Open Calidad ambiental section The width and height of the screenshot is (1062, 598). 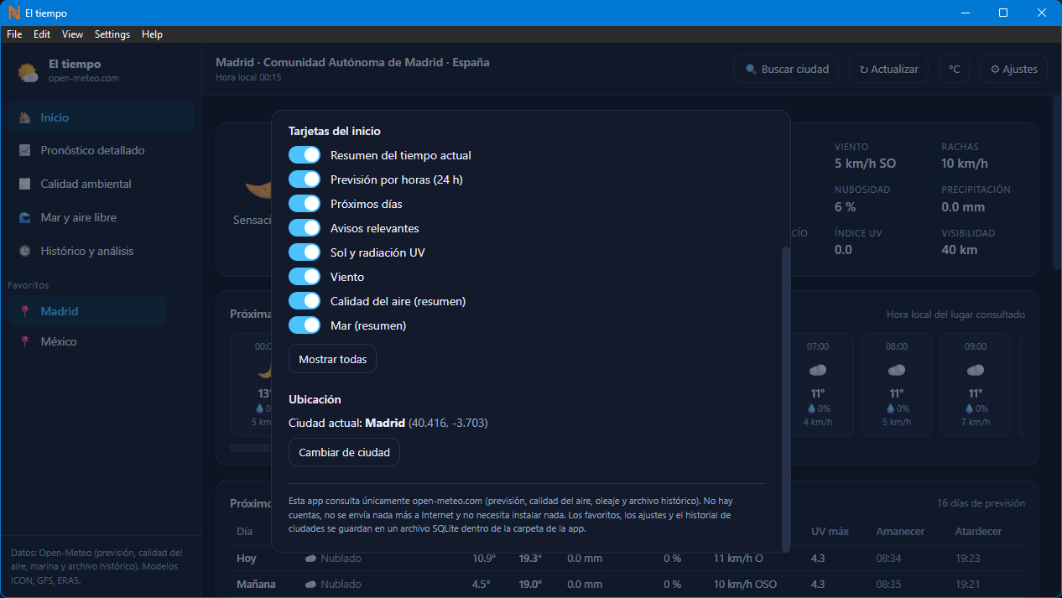tap(102, 184)
